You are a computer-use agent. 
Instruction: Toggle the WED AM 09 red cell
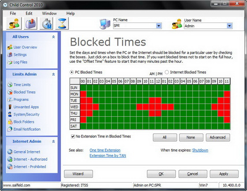click(x=139, y=107)
